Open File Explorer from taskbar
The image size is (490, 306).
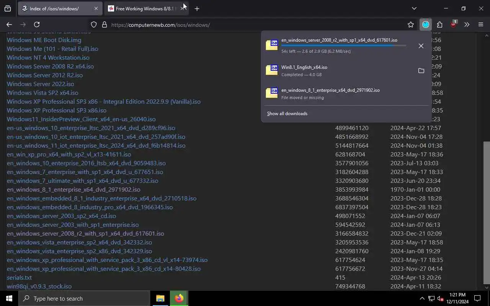[x=160, y=298]
